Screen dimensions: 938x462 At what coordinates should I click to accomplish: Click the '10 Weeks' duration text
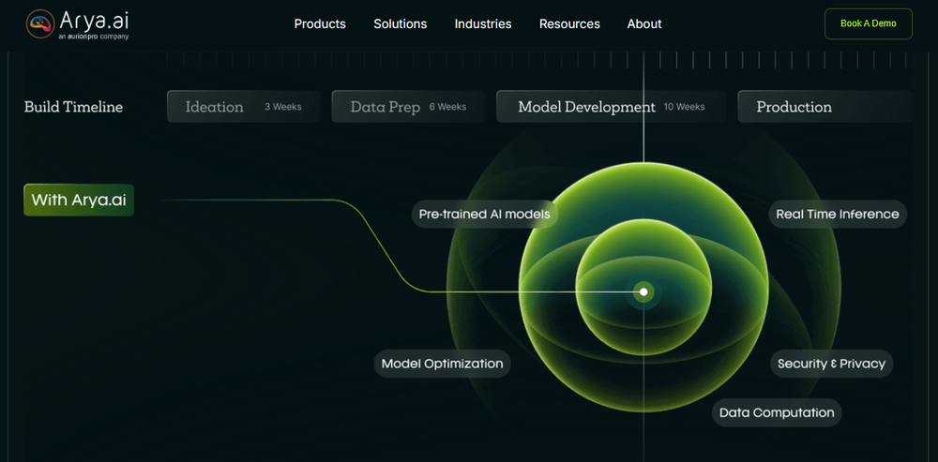click(x=685, y=107)
